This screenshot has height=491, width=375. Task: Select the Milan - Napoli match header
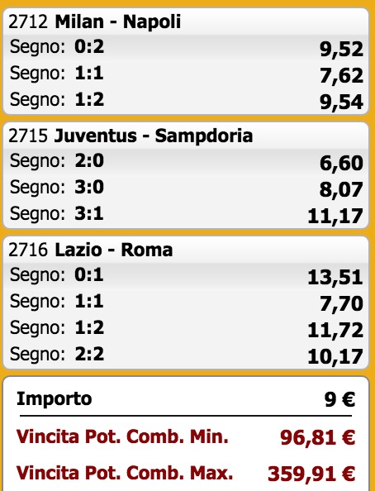[94, 21]
